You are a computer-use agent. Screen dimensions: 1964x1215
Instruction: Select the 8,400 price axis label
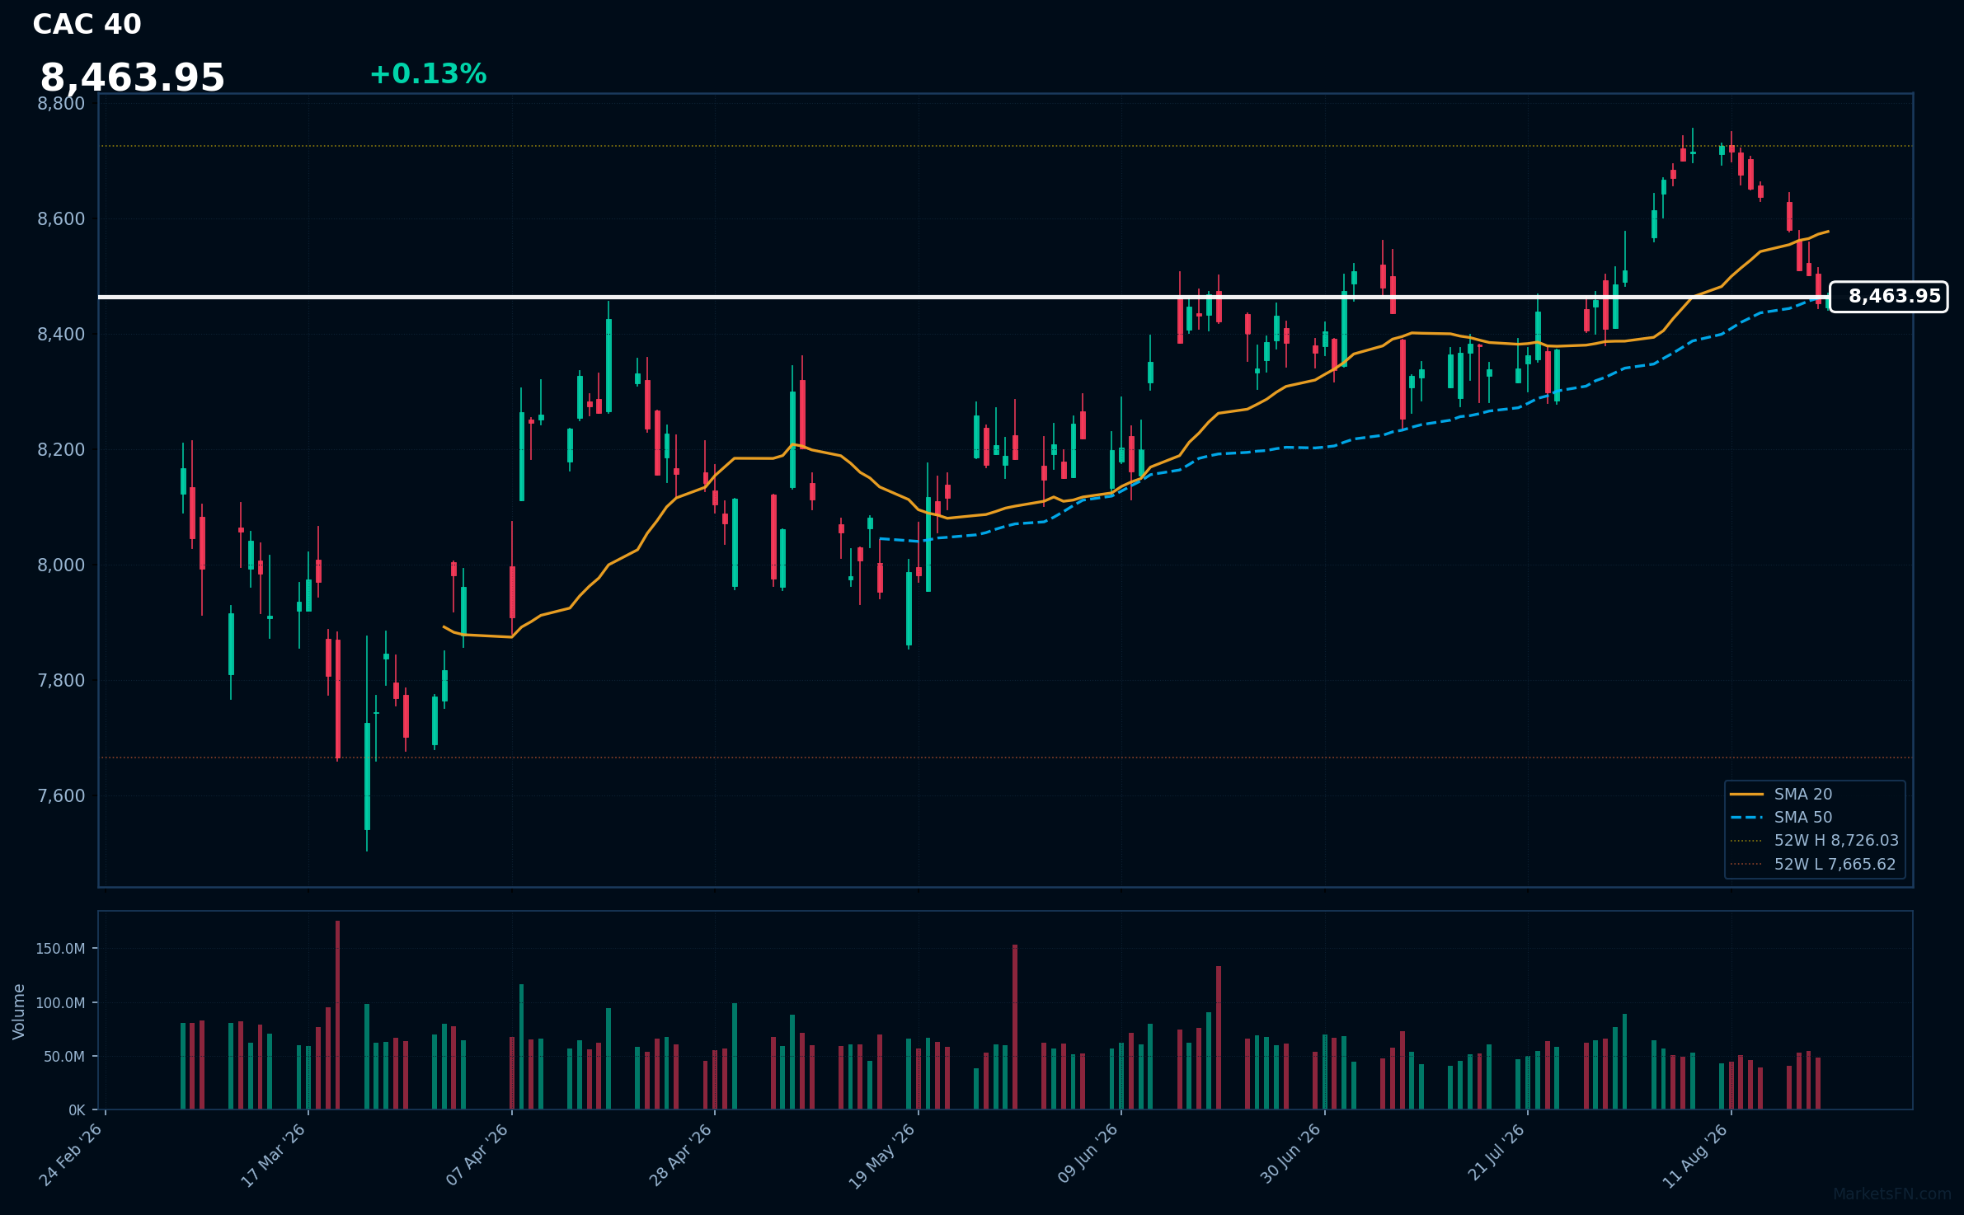pos(61,335)
